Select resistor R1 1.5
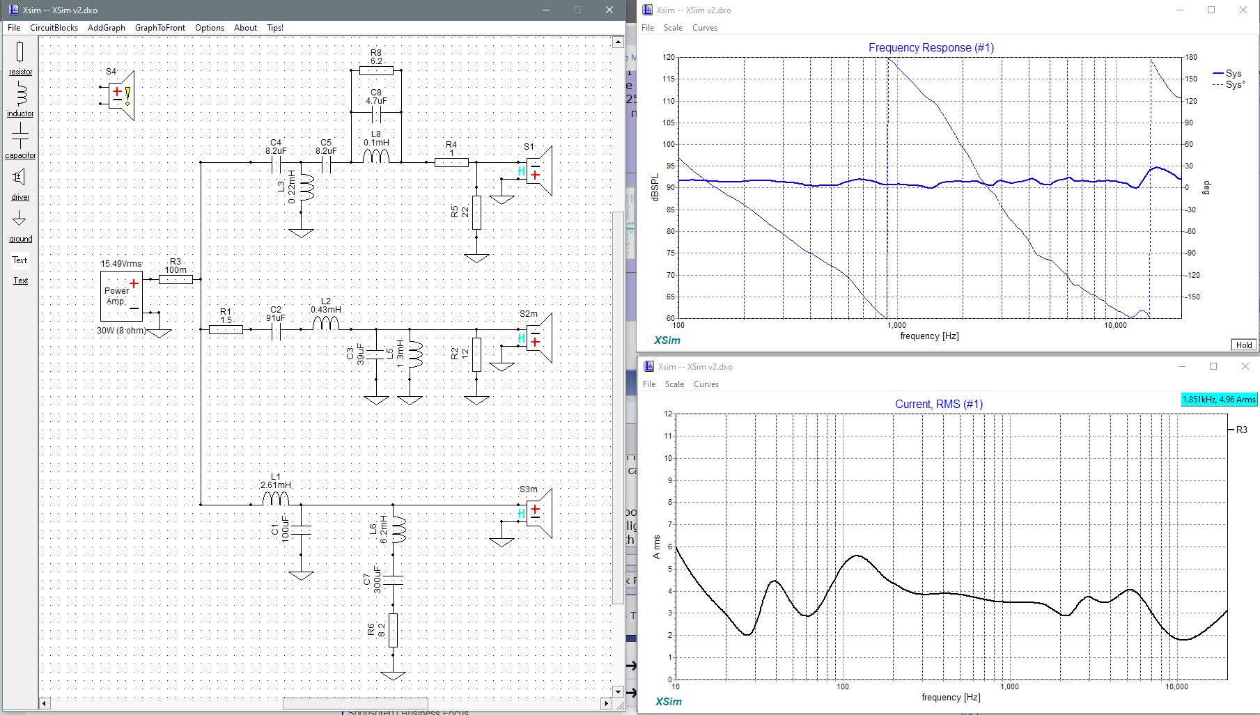 [x=226, y=329]
